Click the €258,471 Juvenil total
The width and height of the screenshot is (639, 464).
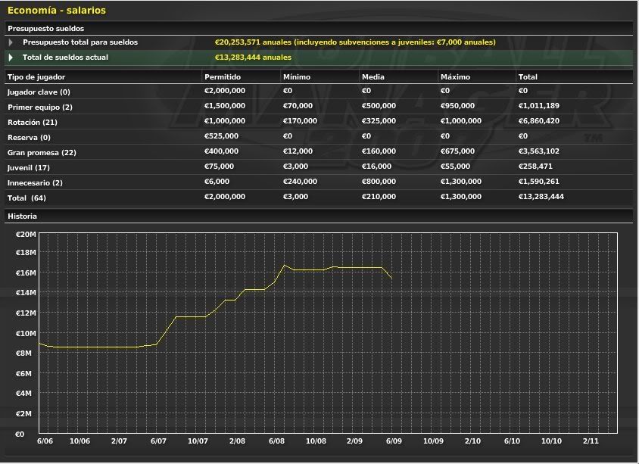535,167
